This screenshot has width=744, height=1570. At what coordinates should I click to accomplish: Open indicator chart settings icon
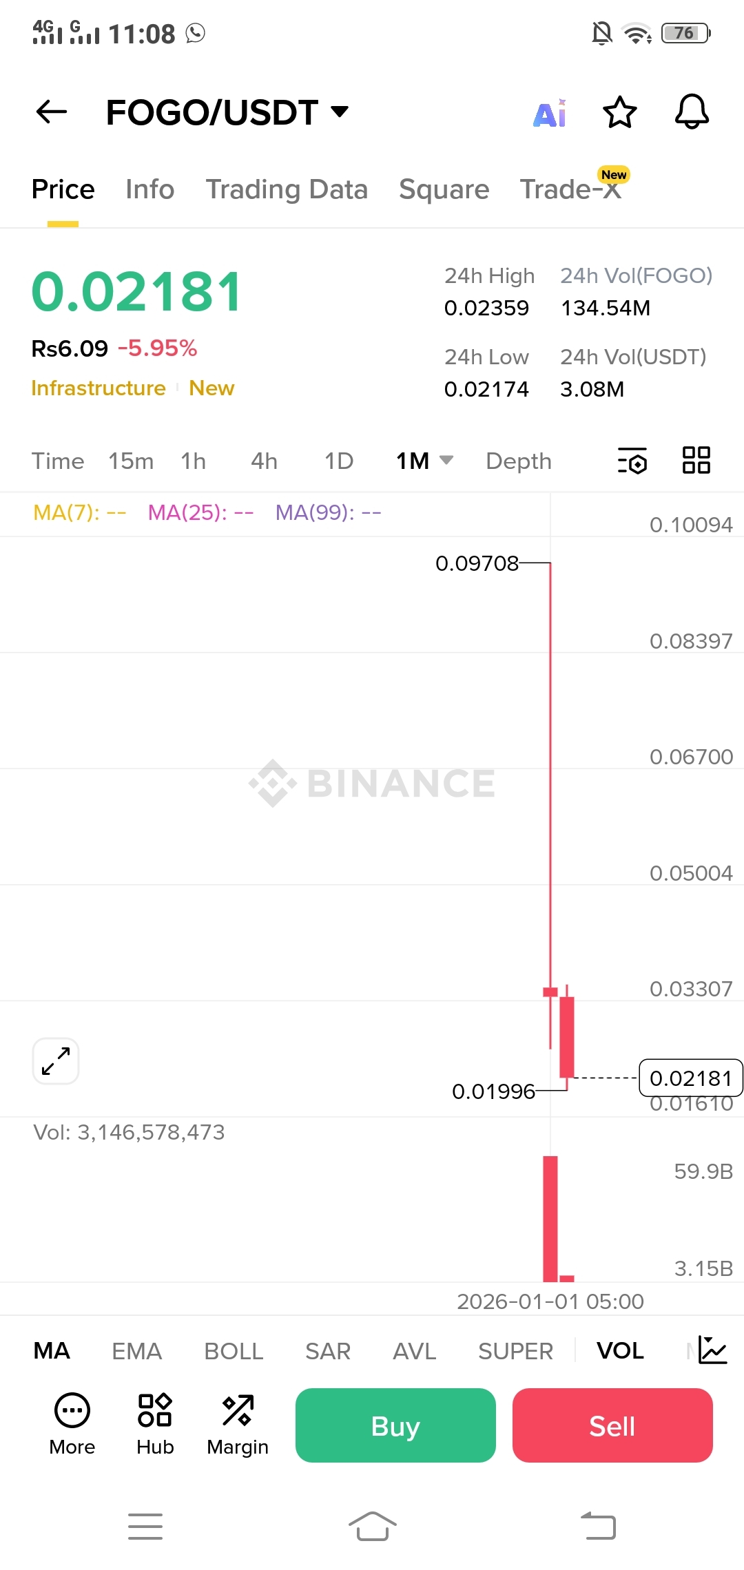pos(712,1350)
